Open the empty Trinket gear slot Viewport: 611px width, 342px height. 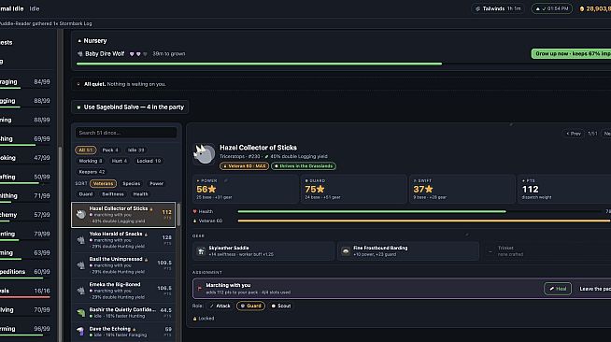(547, 251)
